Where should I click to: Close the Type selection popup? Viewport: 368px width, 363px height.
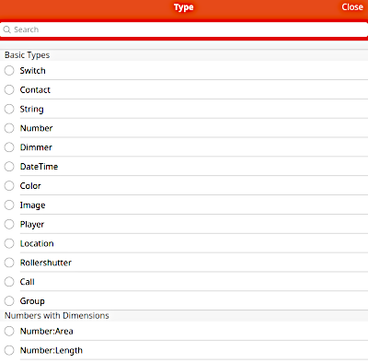click(x=352, y=7)
